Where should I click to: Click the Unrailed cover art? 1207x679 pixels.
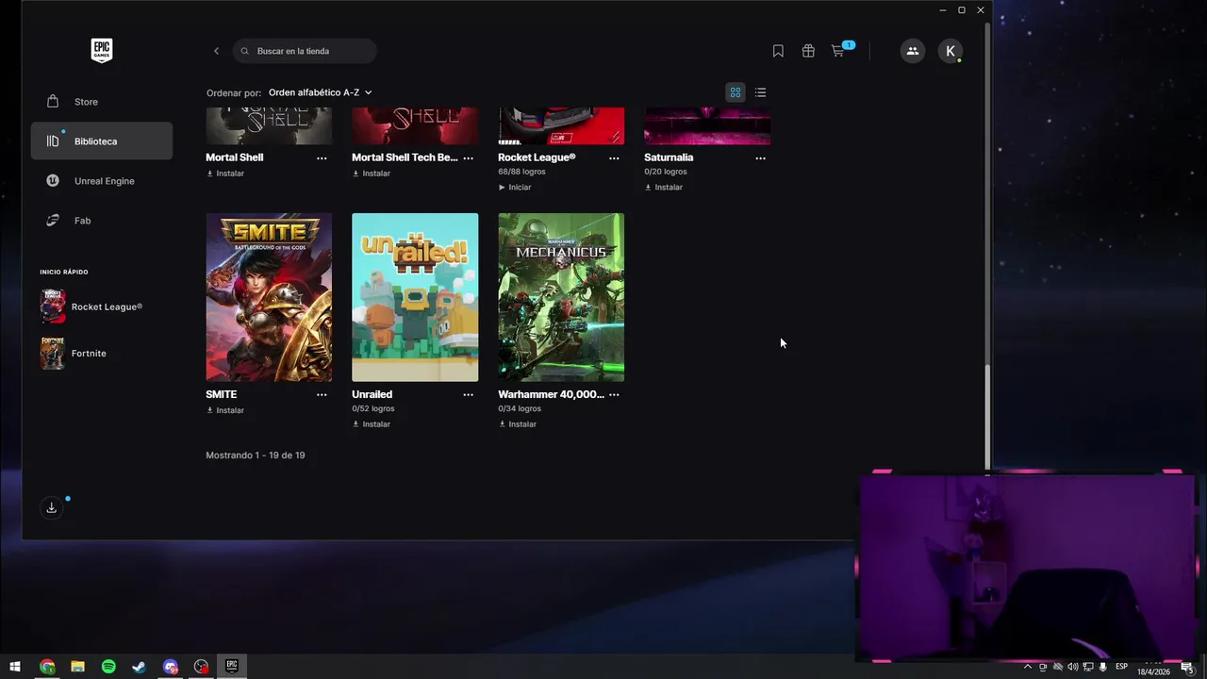[x=415, y=297]
